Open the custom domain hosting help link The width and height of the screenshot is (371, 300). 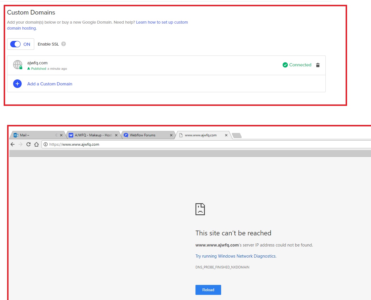coord(97,25)
